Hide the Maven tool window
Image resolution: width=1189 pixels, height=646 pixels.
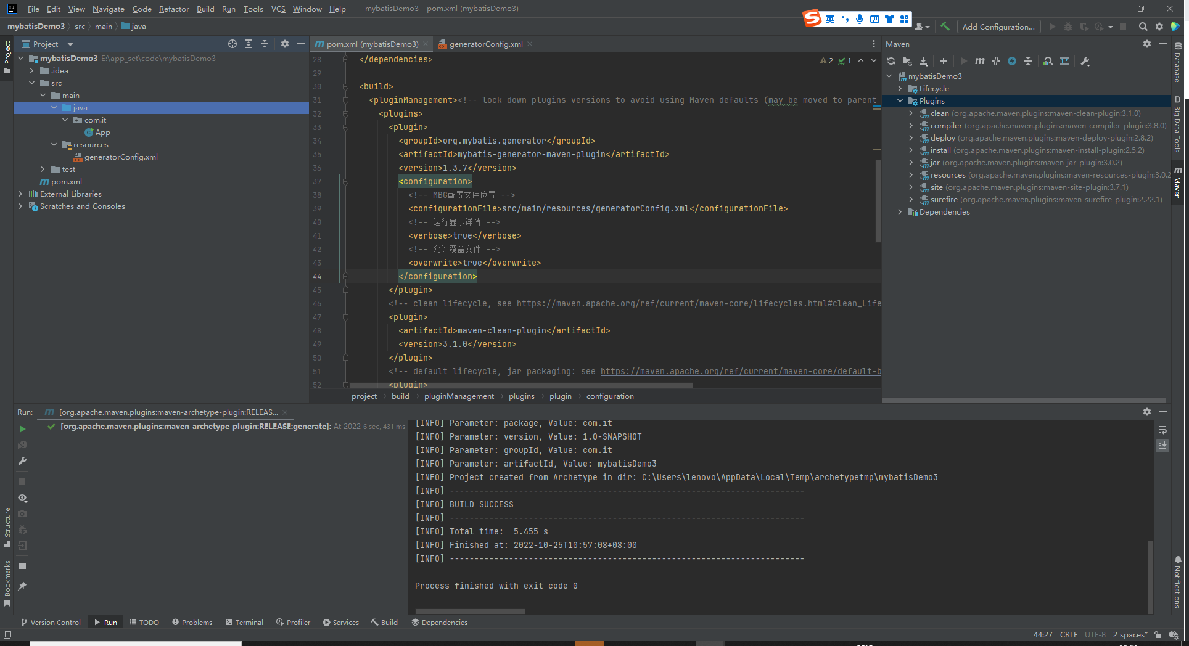(x=1163, y=44)
